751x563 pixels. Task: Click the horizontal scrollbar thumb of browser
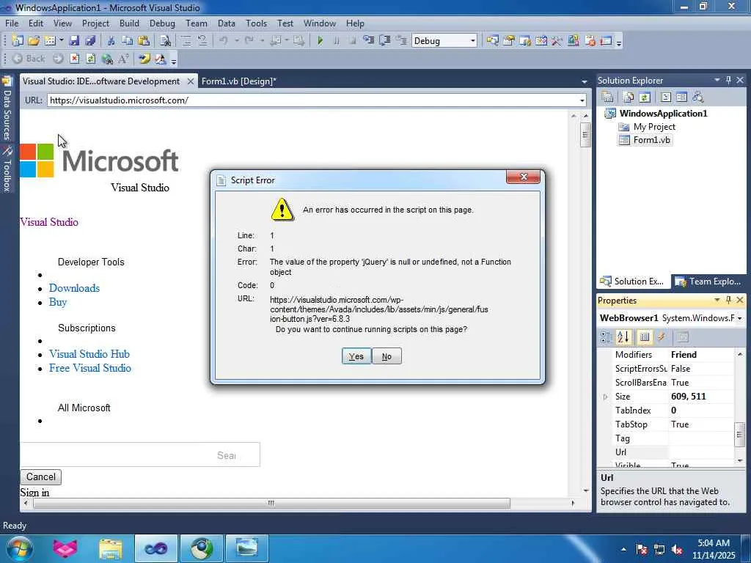coord(271,503)
